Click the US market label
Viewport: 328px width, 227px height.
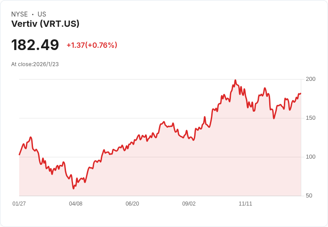pyautogui.click(x=42, y=14)
